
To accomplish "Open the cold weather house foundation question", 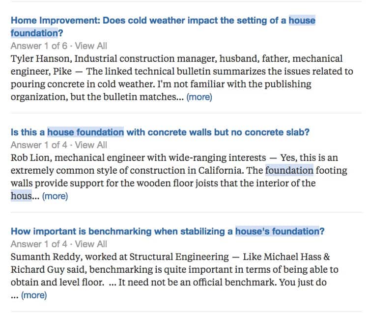I will (x=163, y=26).
